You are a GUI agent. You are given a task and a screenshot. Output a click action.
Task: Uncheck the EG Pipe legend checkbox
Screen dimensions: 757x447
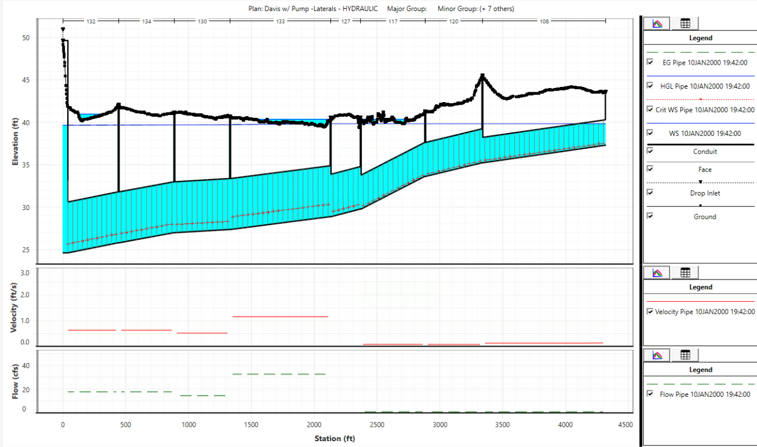point(650,62)
